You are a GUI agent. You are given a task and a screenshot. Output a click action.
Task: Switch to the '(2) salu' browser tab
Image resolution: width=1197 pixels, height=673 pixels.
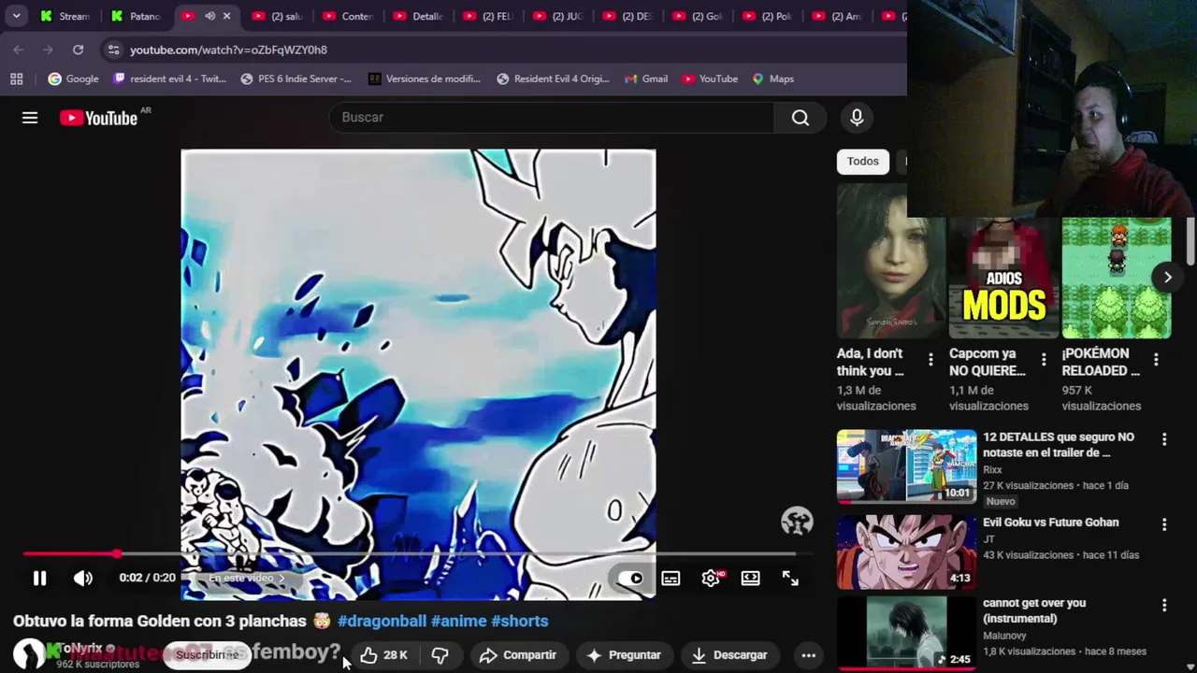point(278,16)
